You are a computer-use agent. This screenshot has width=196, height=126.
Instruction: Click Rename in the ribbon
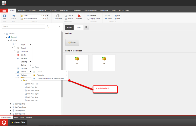[x=92, y=16]
